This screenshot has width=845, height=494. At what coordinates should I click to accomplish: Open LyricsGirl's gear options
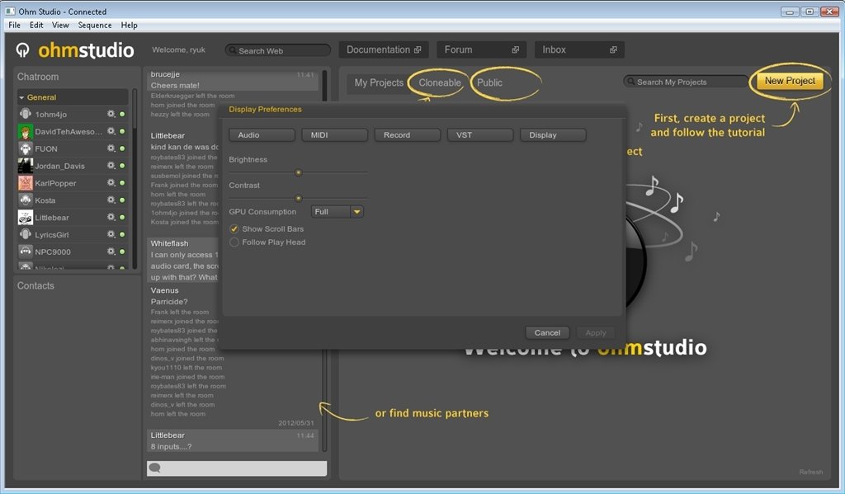[x=111, y=234]
